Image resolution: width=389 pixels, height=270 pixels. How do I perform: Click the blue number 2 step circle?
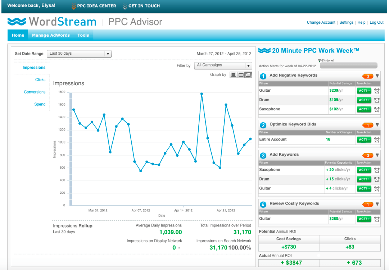coord(263,125)
